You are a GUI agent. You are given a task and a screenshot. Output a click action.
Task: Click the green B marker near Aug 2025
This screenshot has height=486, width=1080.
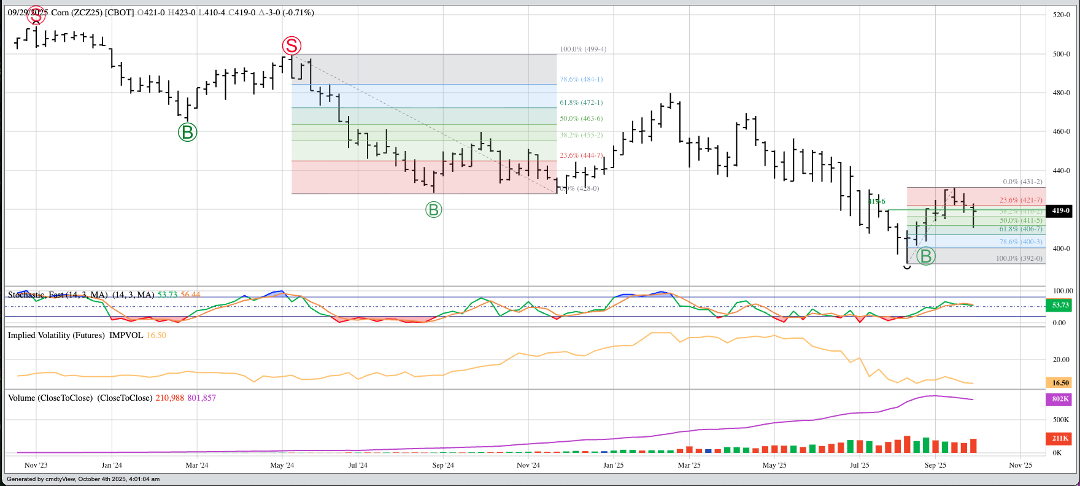(x=925, y=256)
